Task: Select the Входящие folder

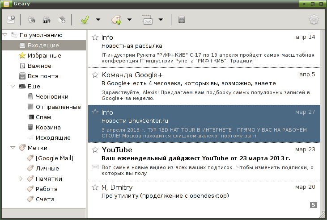Action: coord(44,46)
